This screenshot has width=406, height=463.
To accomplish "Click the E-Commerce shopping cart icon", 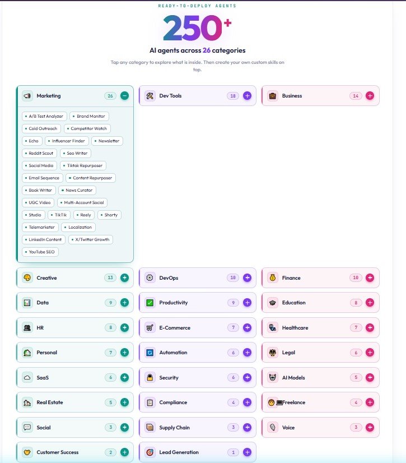I will (x=150, y=328).
